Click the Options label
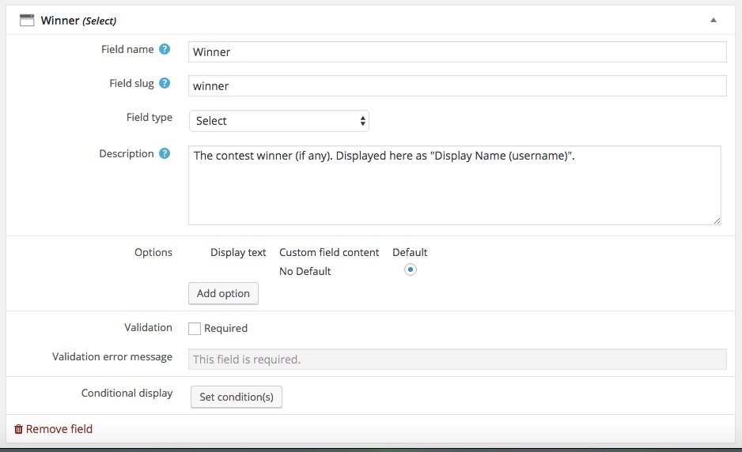The height and width of the screenshot is (452, 742). 153,253
